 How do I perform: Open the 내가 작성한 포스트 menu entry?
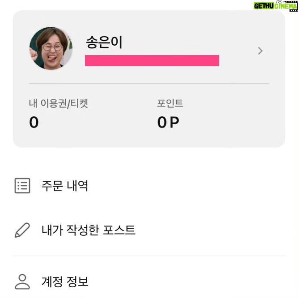89,230
